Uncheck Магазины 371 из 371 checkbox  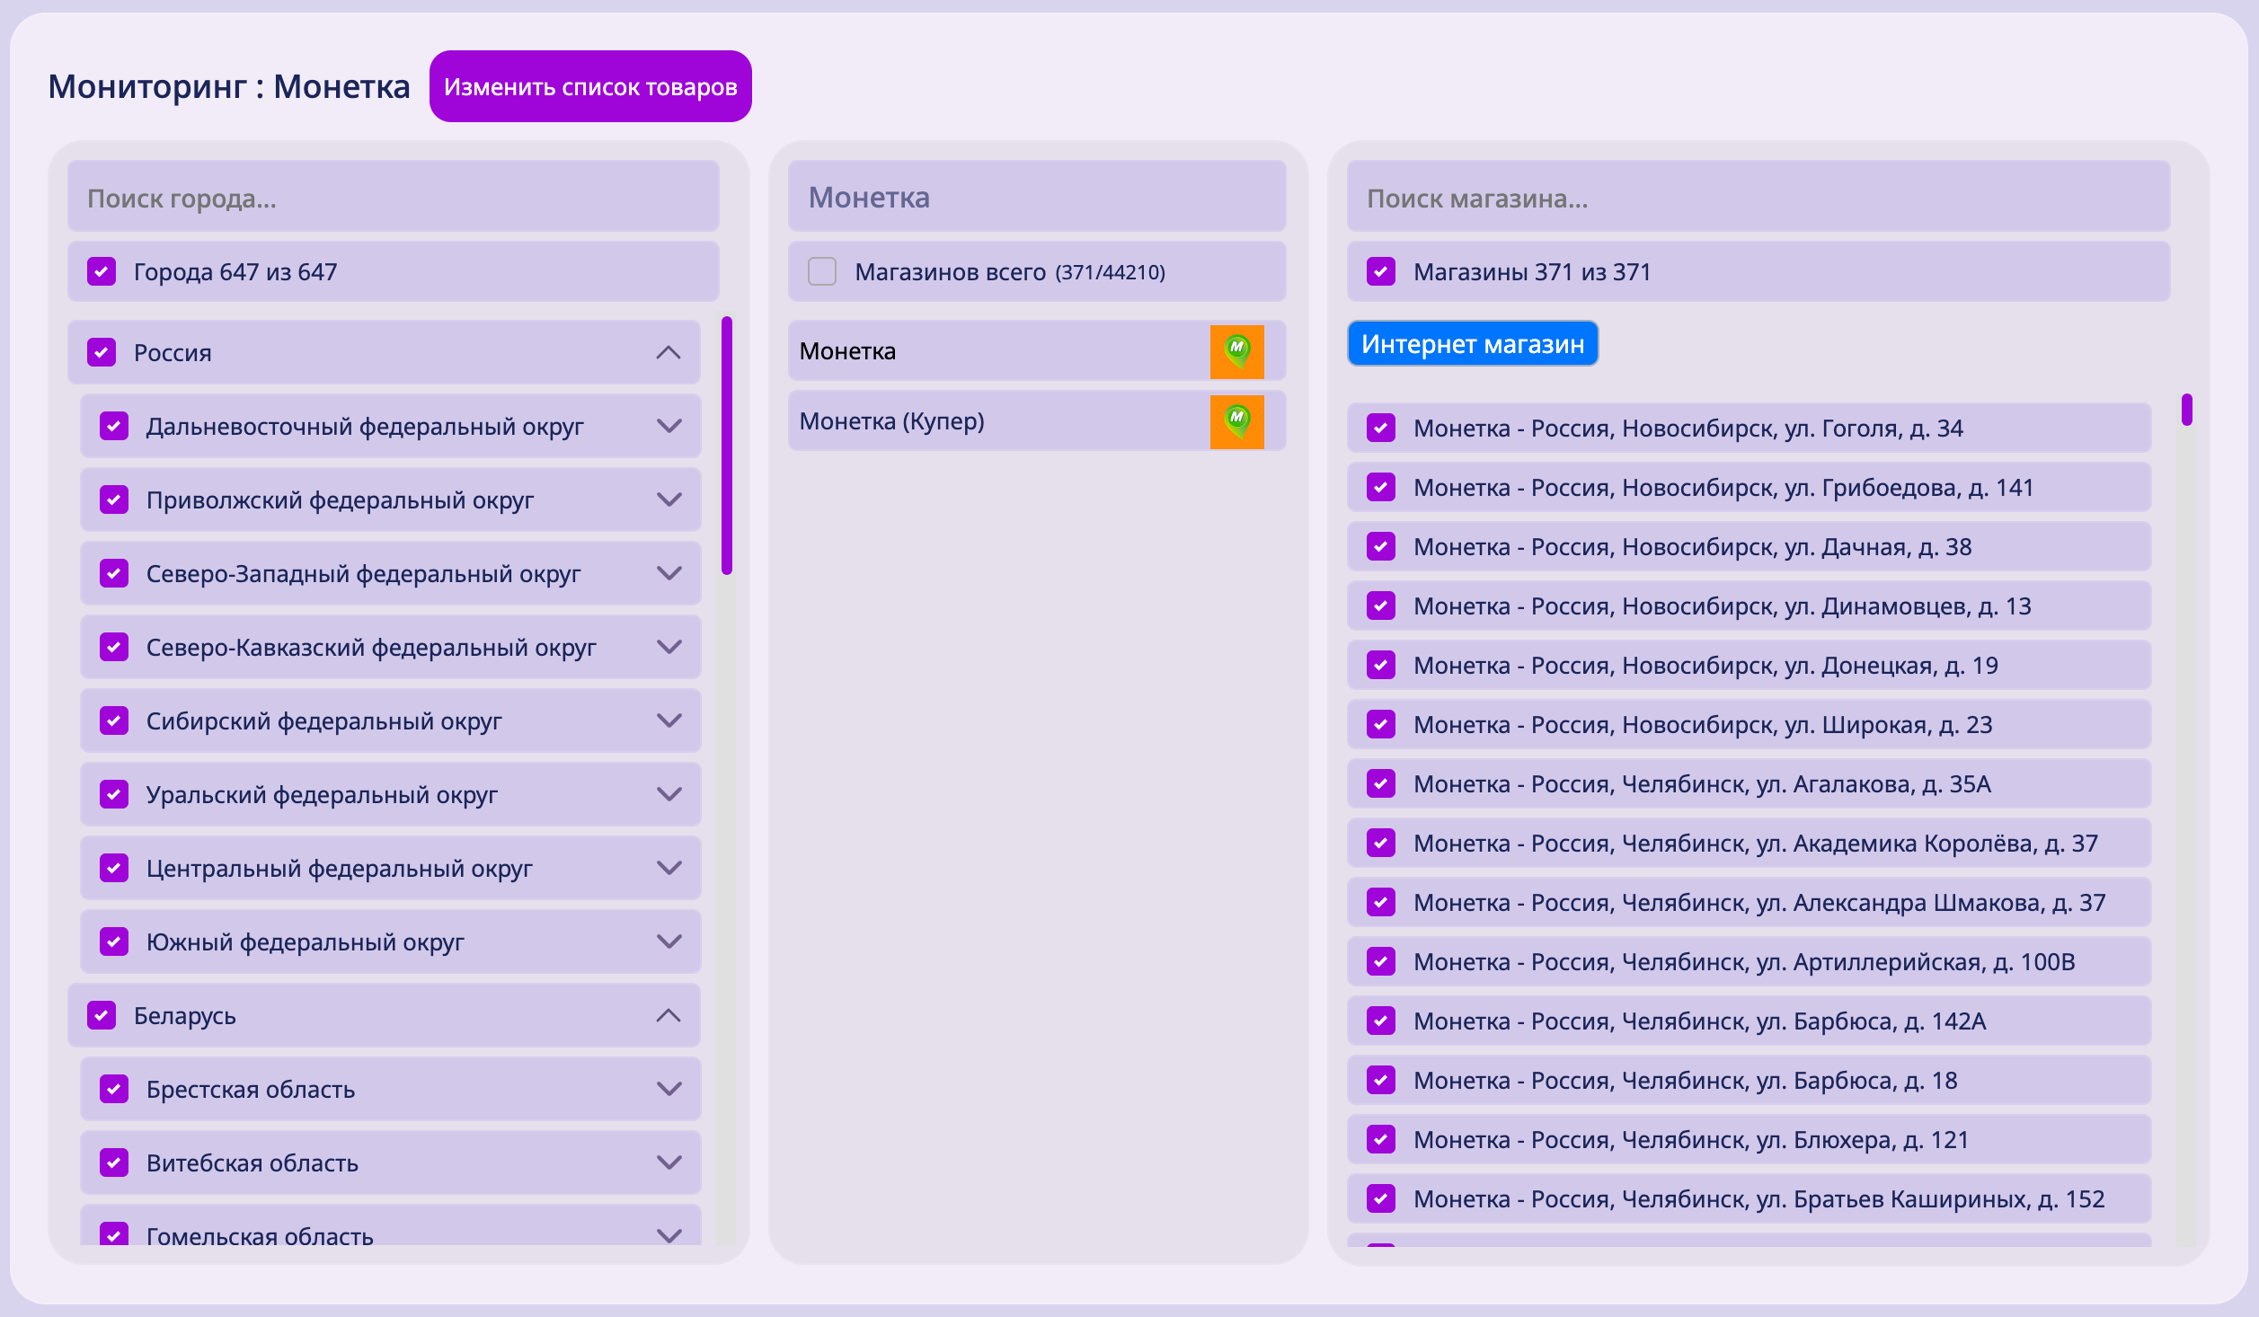(1381, 271)
